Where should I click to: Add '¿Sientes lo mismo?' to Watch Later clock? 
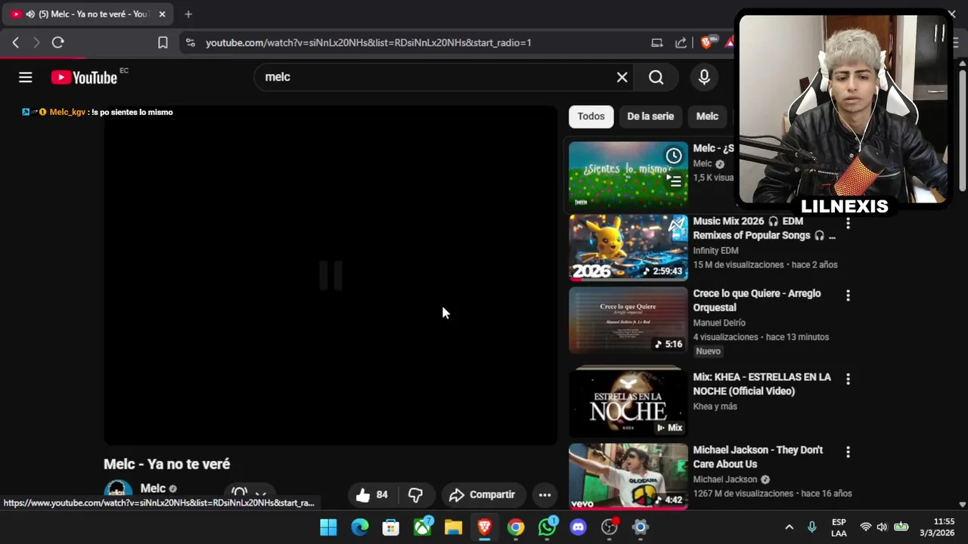(673, 156)
